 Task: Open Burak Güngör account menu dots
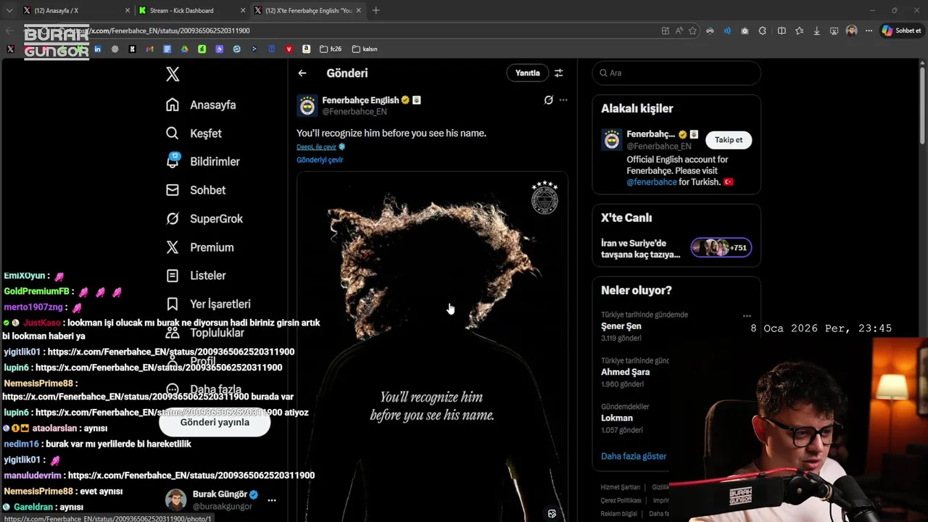(272, 500)
